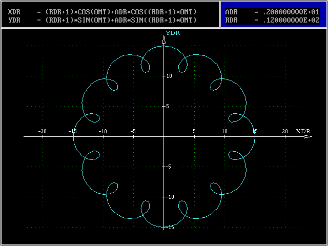
Task: Click the -5 tick label on vertical axis
Action: tap(170, 167)
